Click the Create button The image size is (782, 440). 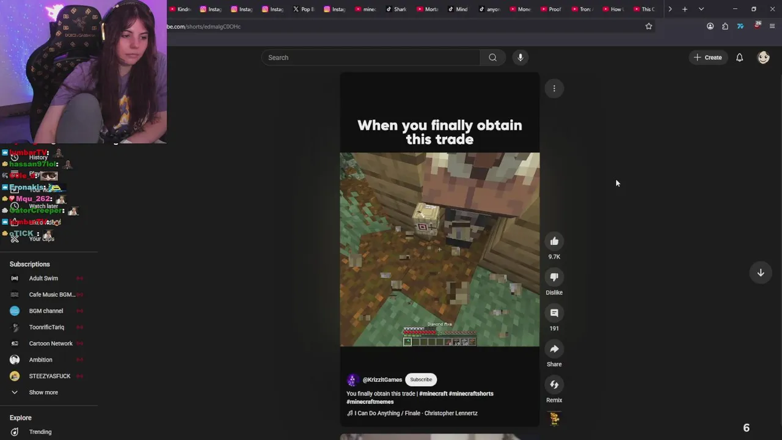pyautogui.click(x=708, y=57)
